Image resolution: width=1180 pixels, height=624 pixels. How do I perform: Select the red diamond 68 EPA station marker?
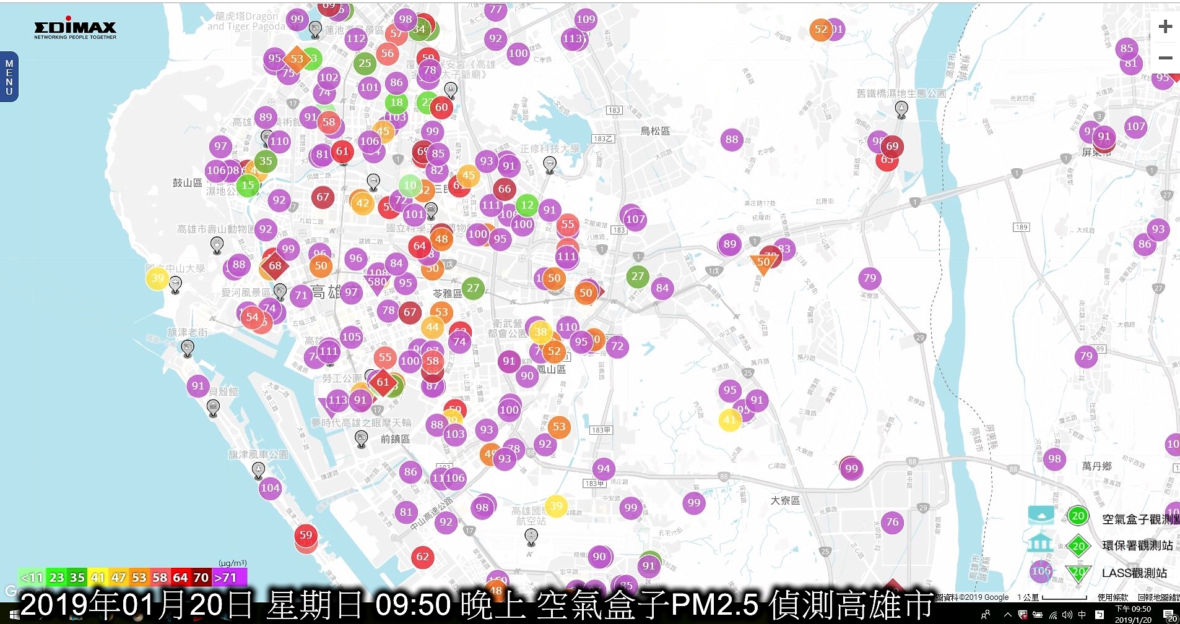click(275, 265)
